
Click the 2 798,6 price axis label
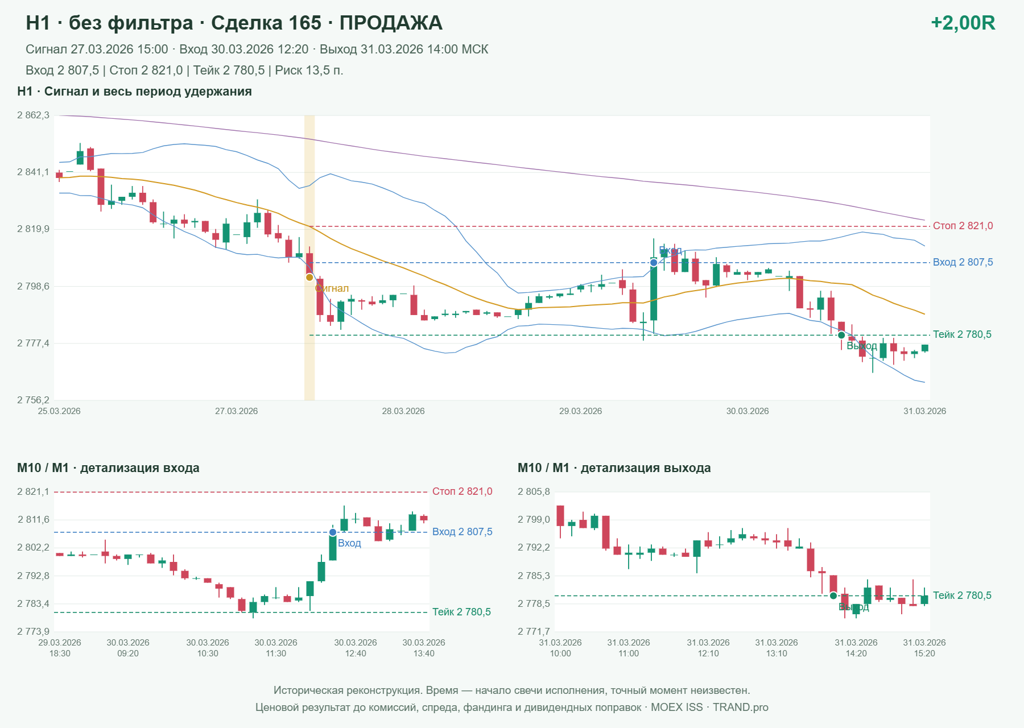33,286
